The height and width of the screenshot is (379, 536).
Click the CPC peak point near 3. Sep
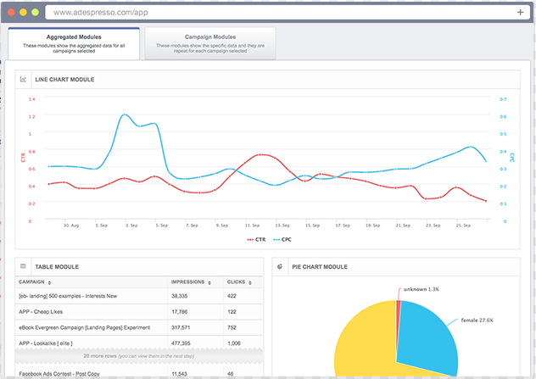125,114
